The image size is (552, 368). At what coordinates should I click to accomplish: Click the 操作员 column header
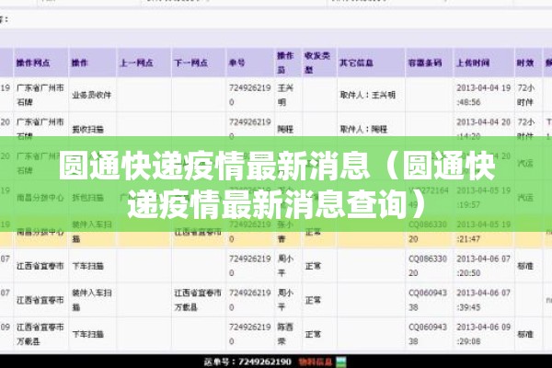[x=285, y=63]
